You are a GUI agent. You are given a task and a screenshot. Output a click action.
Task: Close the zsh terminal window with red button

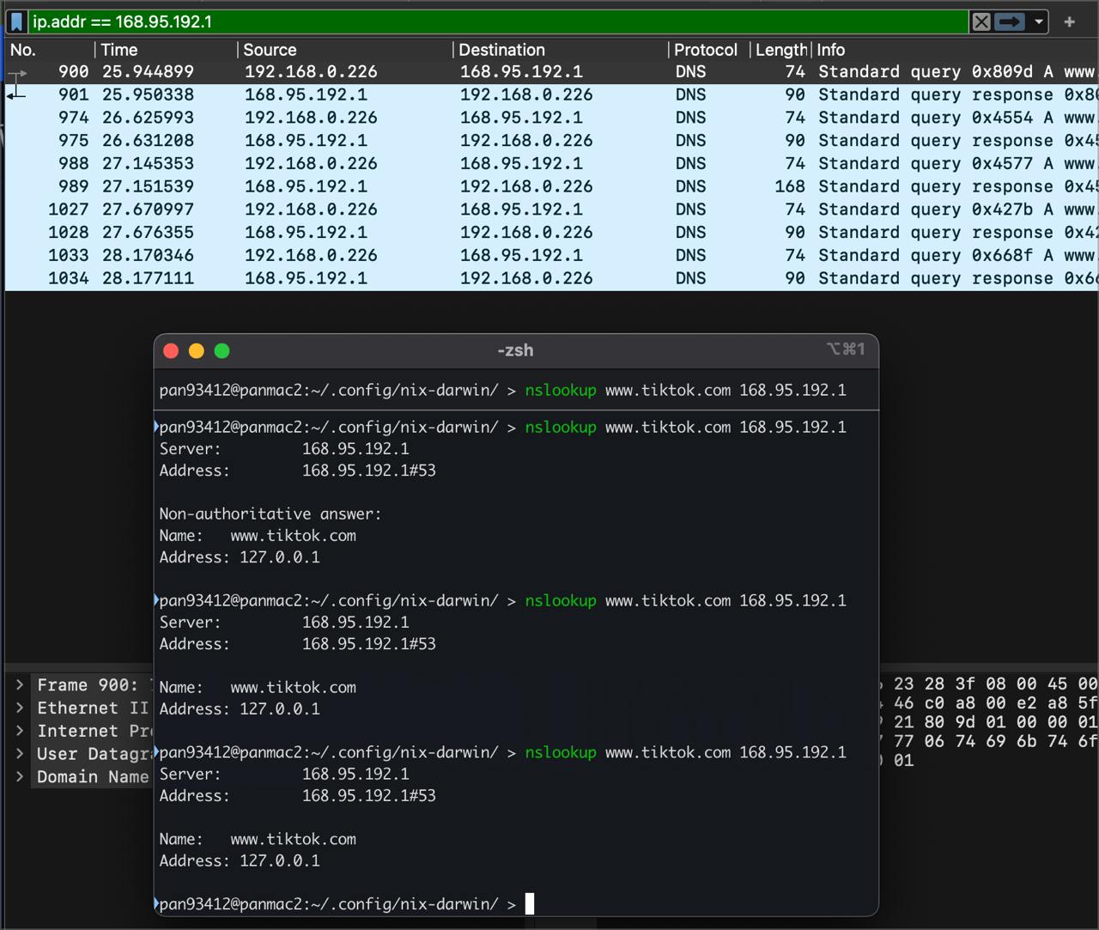tap(171, 350)
